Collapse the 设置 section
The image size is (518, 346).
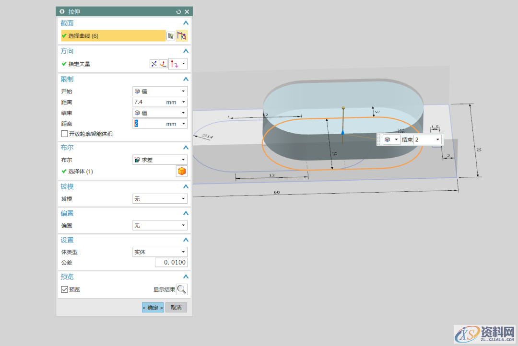pos(186,240)
